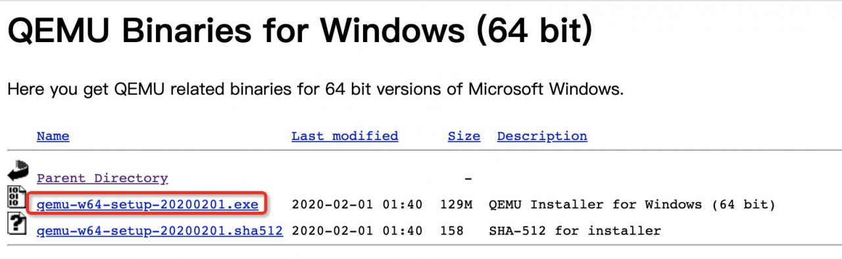Sort by the Description column header
This screenshot has height=259, width=842.
tap(542, 136)
